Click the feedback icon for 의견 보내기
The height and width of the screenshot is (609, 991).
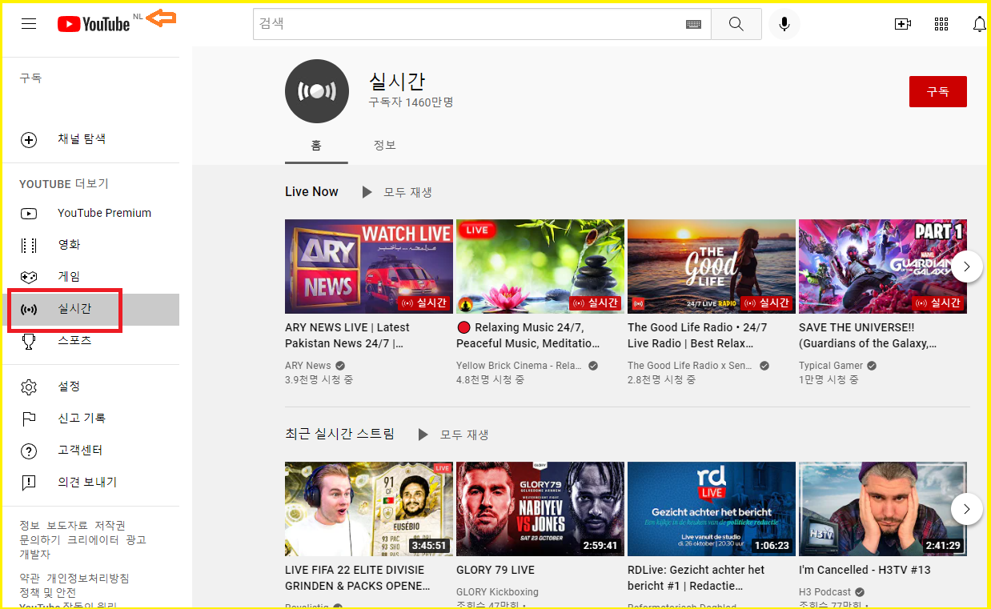tap(29, 483)
